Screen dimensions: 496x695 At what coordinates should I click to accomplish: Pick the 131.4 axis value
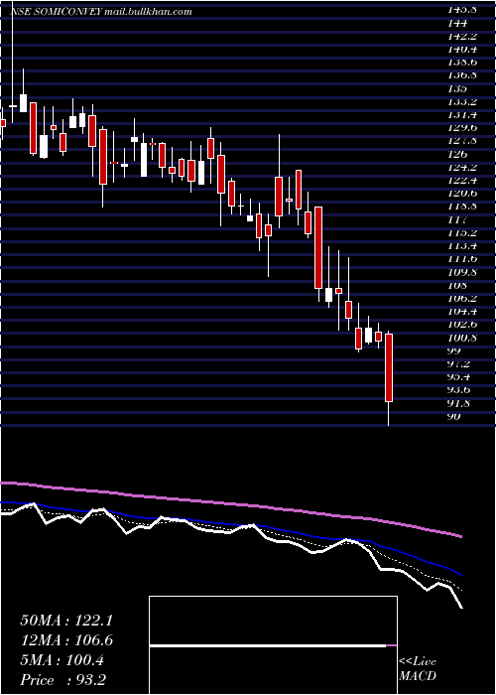tap(464, 114)
